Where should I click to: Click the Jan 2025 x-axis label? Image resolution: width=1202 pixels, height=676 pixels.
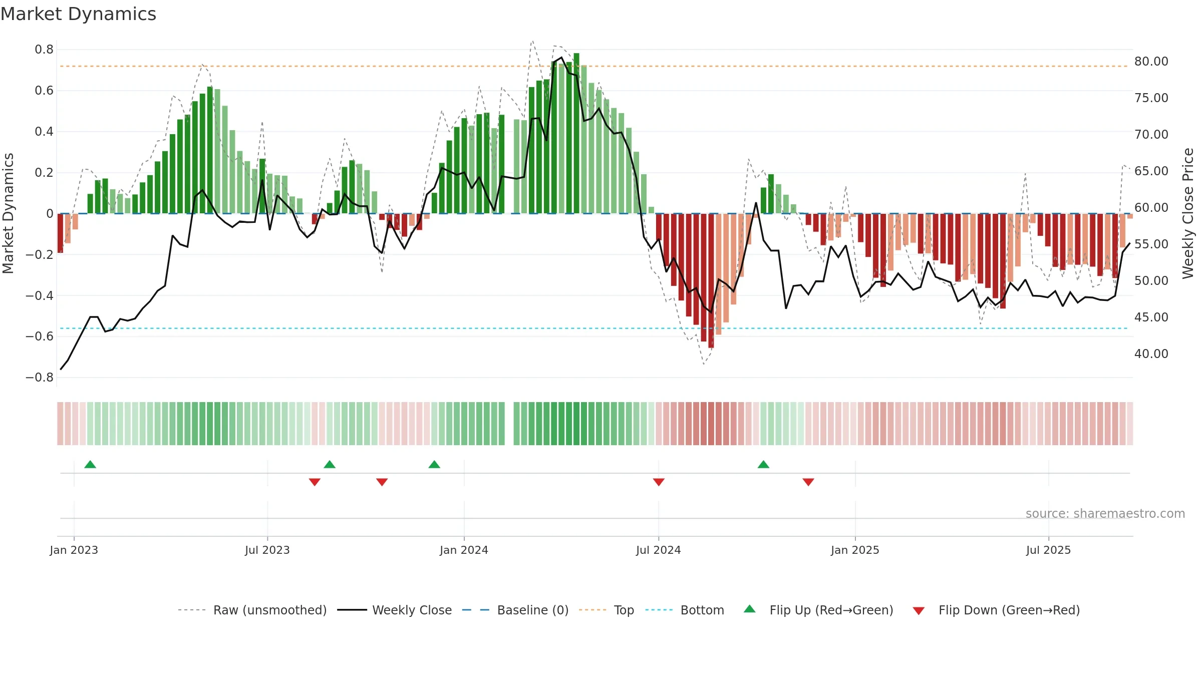tap(855, 550)
